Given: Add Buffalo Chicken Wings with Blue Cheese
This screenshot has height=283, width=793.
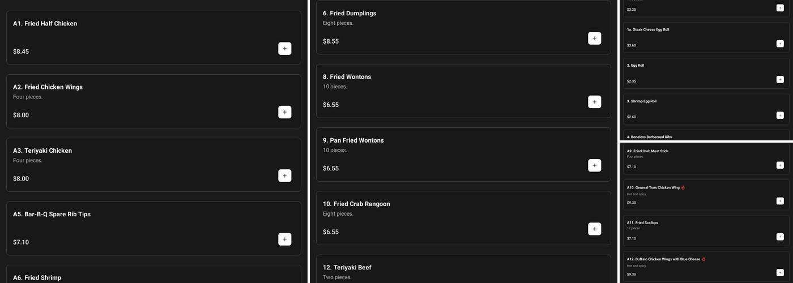Looking at the screenshot, I should 780,272.
